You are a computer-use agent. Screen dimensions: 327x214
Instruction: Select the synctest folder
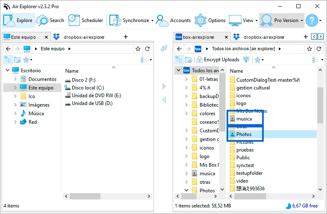(x=245, y=165)
